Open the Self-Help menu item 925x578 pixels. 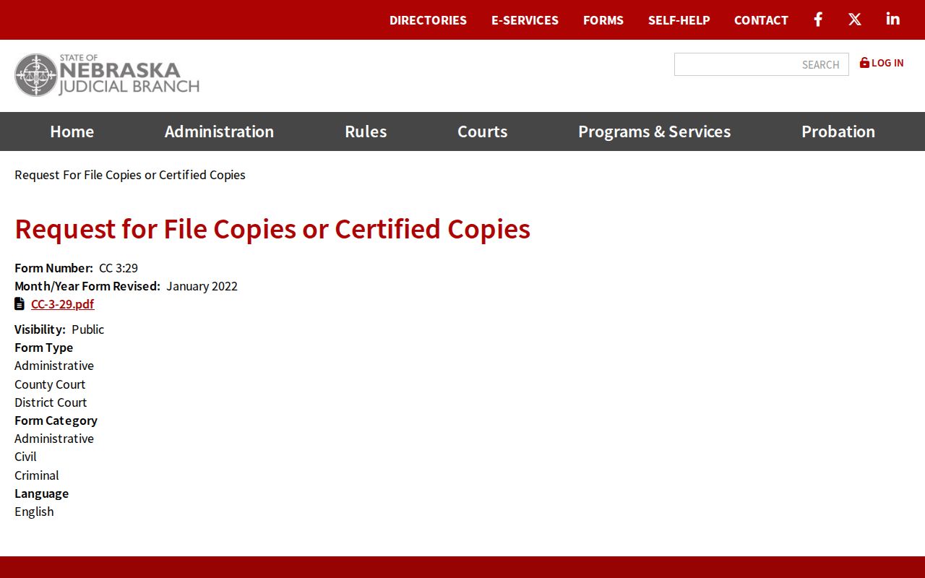coord(679,20)
